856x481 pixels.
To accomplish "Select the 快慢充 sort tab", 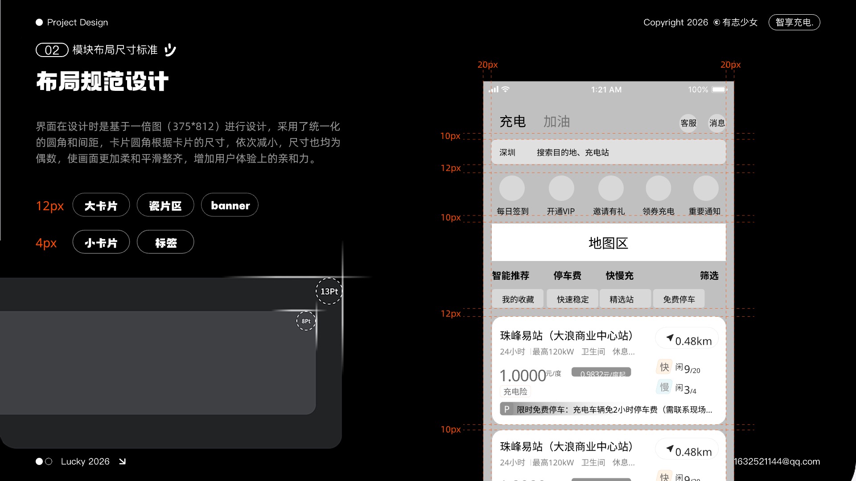I will point(619,276).
